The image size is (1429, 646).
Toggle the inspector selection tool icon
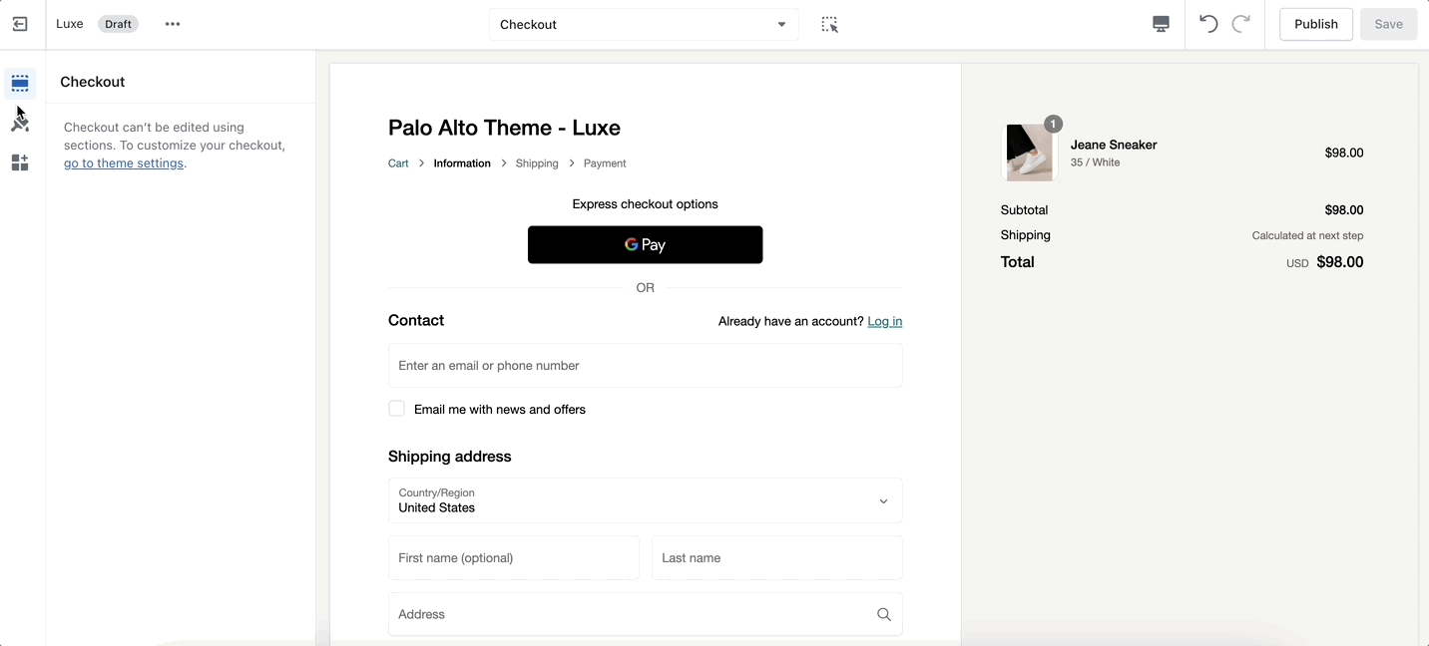[829, 24]
